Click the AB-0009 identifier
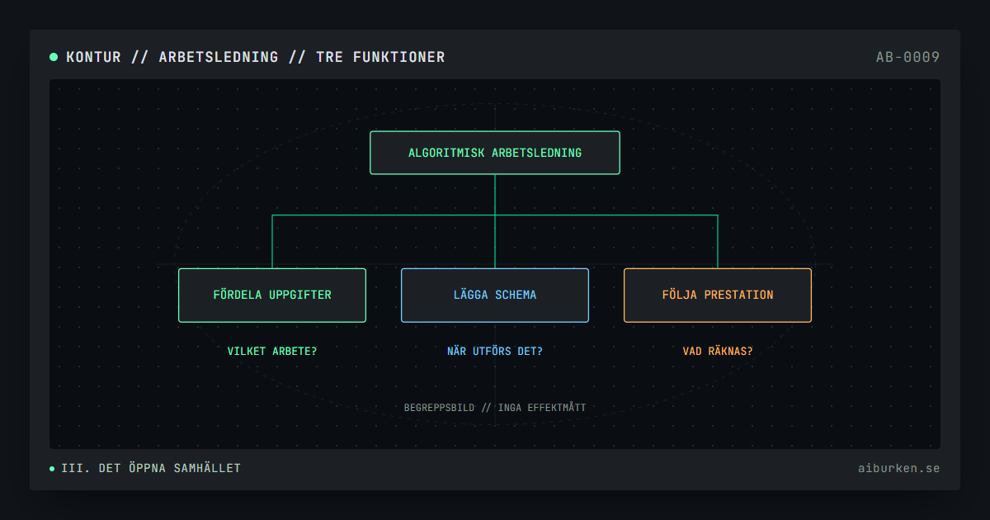Screen dimensions: 990x520 click(x=908, y=57)
